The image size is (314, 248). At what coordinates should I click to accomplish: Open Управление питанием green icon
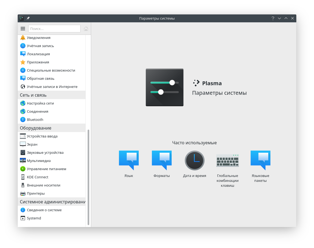click(23, 169)
